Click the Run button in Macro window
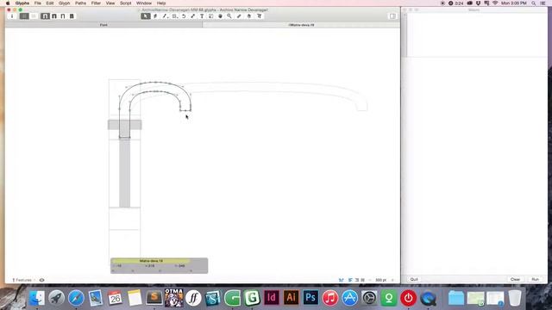The image size is (552, 310). 535,279
